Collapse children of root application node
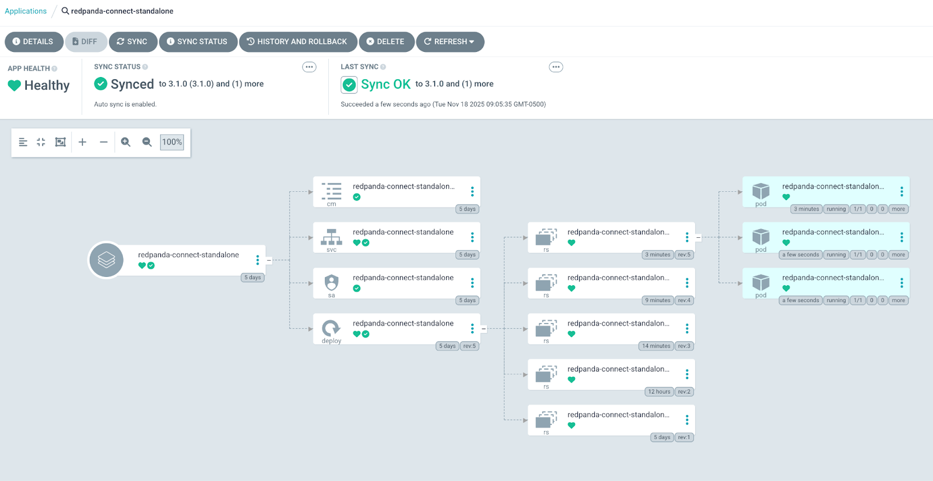 click(269, 260)
